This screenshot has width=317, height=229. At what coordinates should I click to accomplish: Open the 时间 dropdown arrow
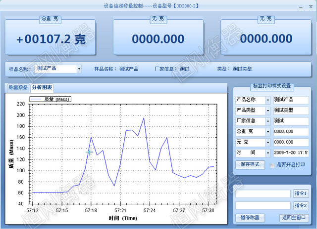(x=268, y=153)
